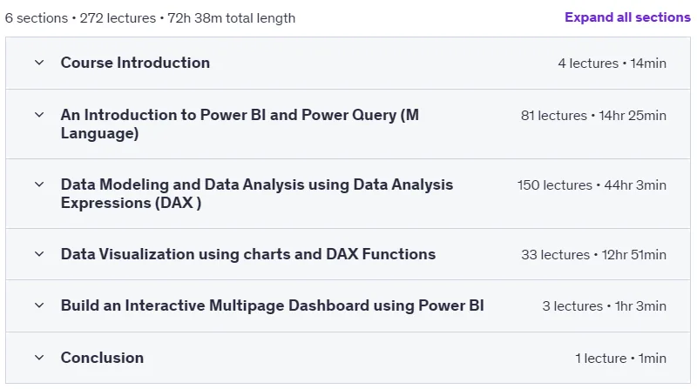The height and width of the screenshot is (389, 697).
Task: Click the 81 lectures • 14hr 25min label
Action: point(593,116)
